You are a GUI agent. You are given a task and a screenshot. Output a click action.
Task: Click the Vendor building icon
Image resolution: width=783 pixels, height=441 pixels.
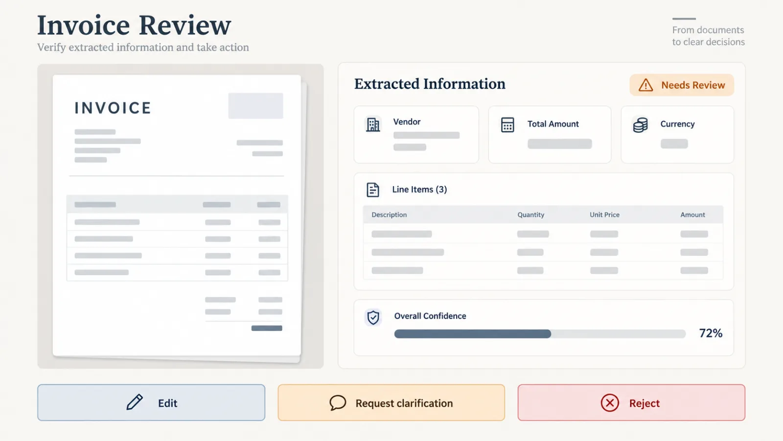[x=373, y=125]
